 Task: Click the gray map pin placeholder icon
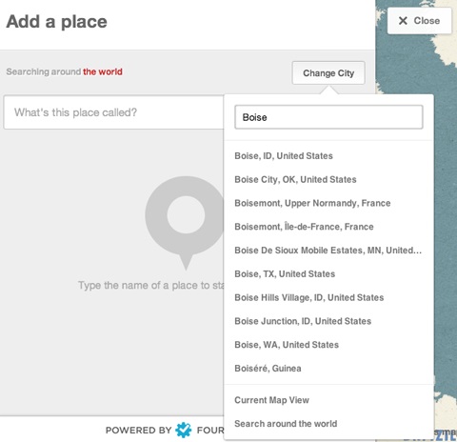(185, 223)
